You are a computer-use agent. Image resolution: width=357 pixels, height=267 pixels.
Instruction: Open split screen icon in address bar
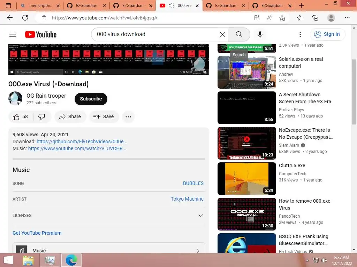click(257, 18)
